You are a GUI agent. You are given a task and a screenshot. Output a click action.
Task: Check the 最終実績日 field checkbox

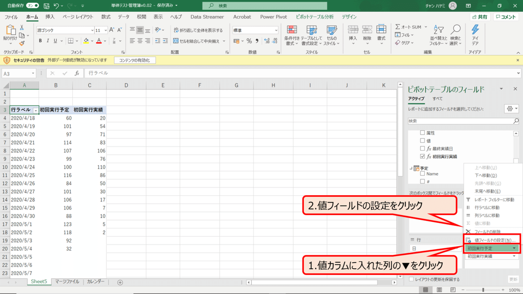[422, 149]
